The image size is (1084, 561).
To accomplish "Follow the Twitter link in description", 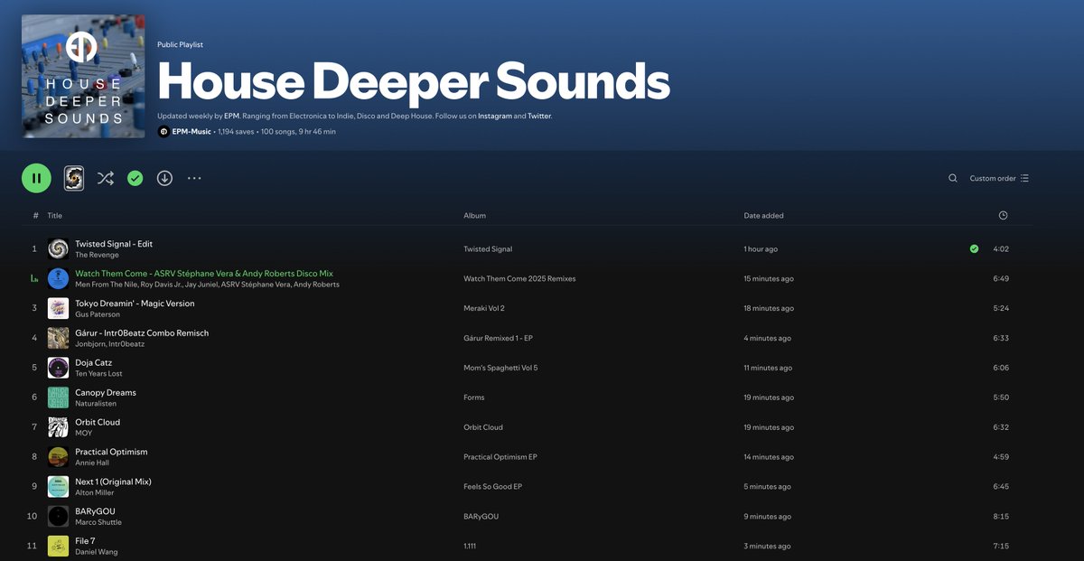I will [x=539, y=116].
